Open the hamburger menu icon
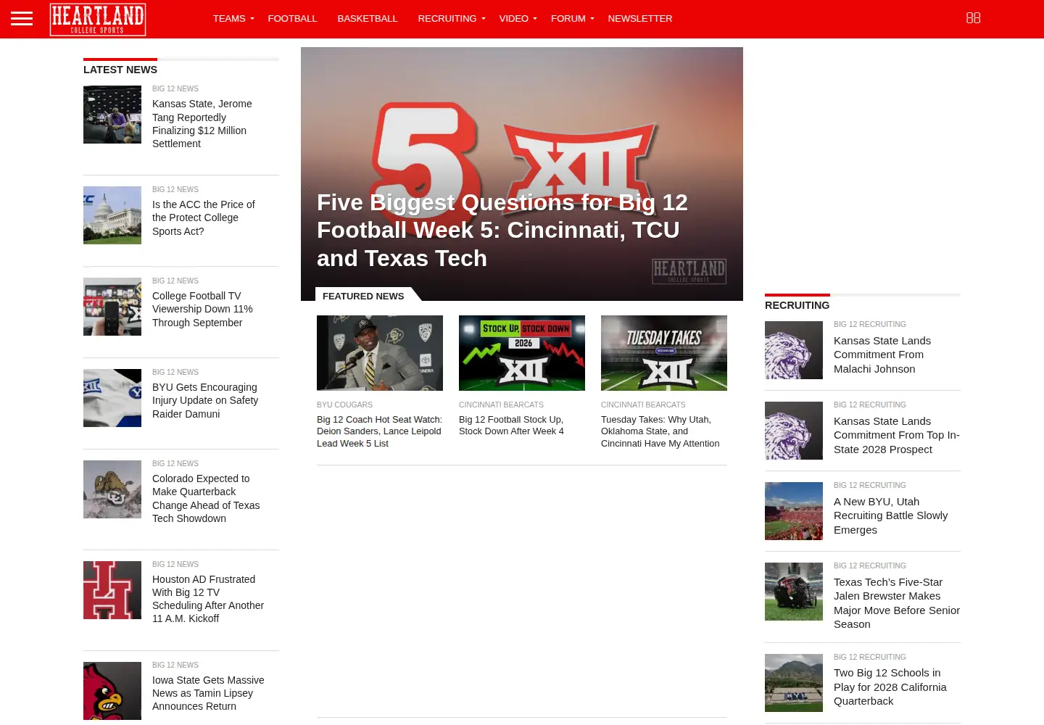Viewport: 1044px width, 725px height. point(22,19)
